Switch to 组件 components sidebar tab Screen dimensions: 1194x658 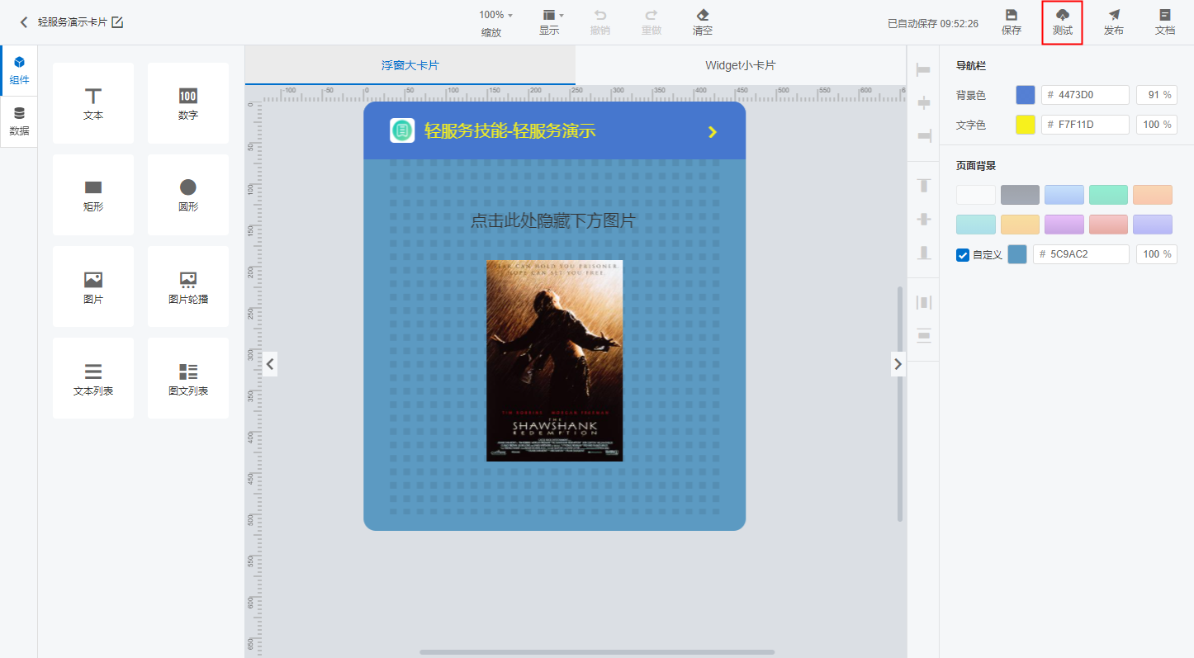pos(19,71)
